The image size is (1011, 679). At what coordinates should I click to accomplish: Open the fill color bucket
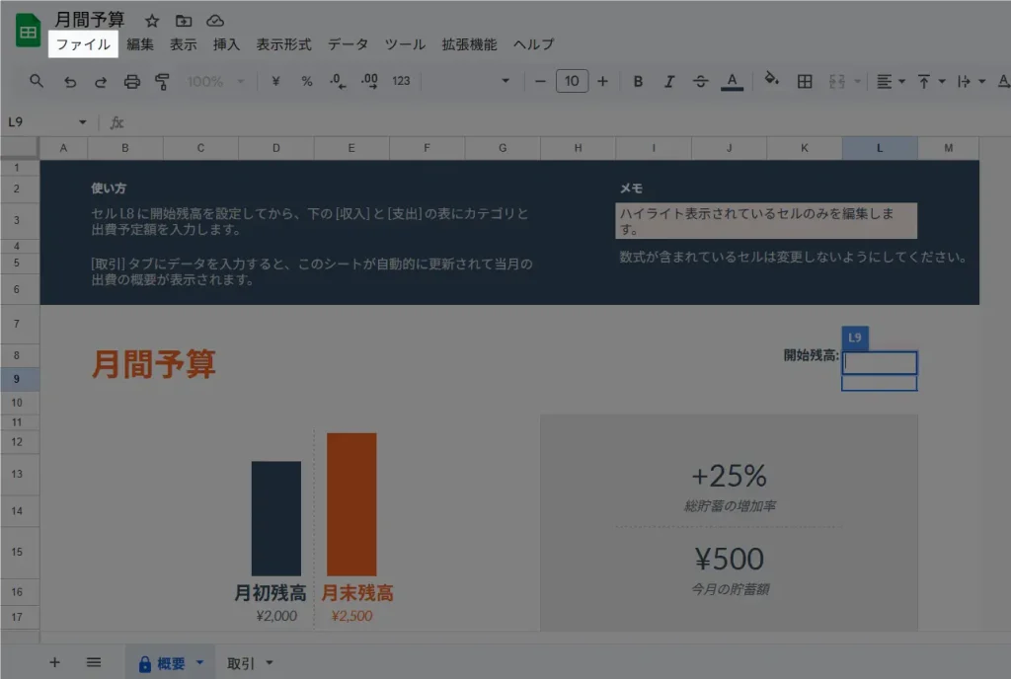pyautogui.click(x=771, y=80)
